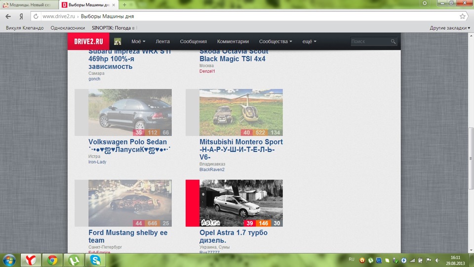Open Volkswagen Polo Sedan title link
Viewport: 474px width, 267px height.
pyautogui.click(x=129, y=145)
